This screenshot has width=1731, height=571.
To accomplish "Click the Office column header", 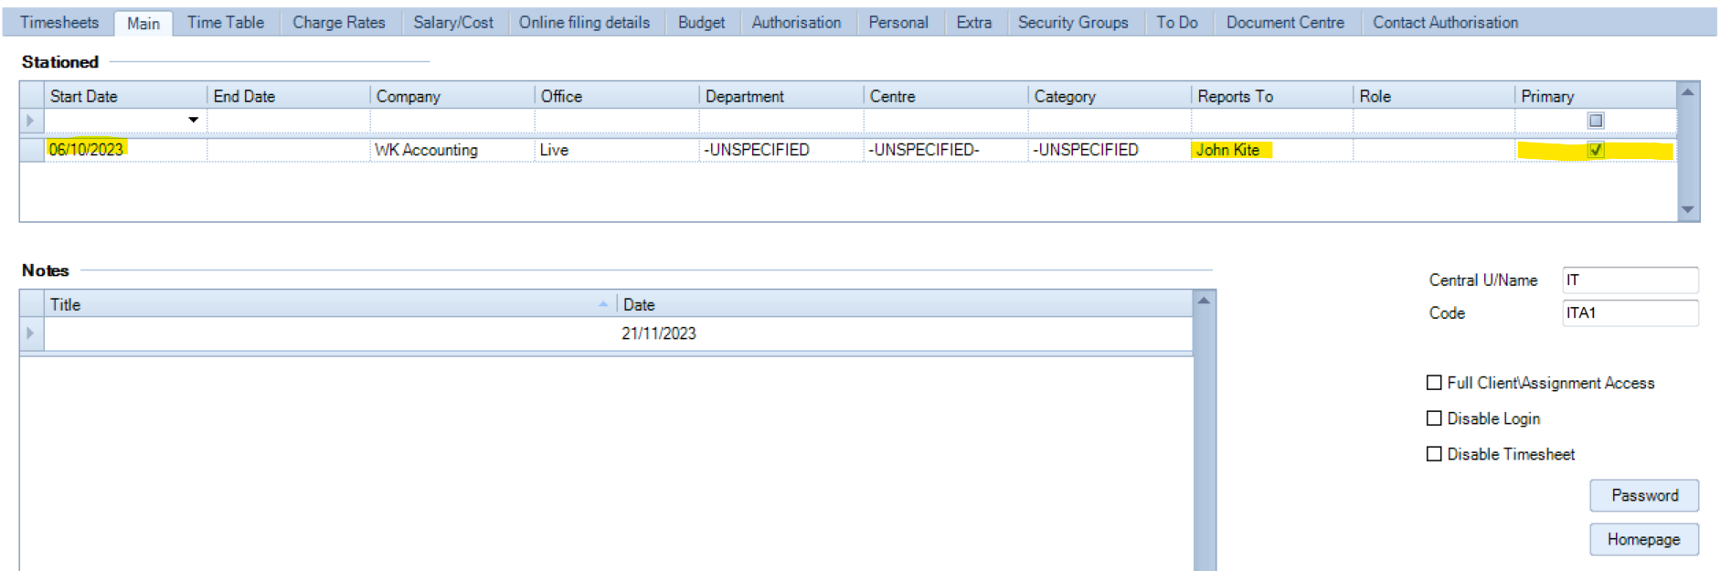I will point(617,96).
